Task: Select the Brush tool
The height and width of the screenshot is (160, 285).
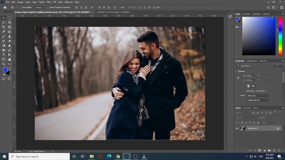Action: coord(4,36)
